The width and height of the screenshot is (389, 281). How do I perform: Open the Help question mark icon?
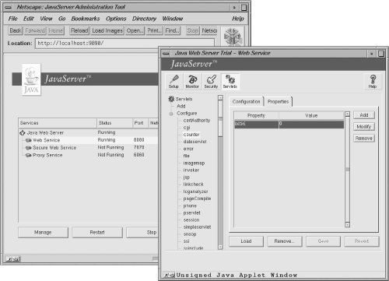pyautogui.click(x=373, y=82)
